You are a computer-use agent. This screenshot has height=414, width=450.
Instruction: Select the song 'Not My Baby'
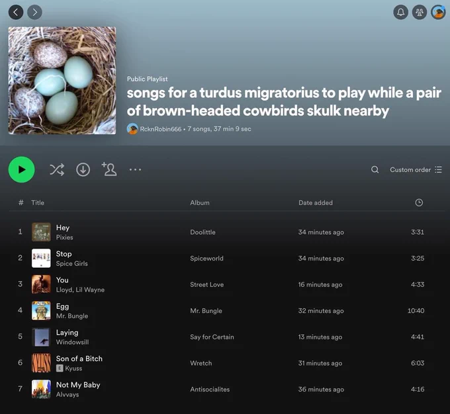click(x=78, y=385)
